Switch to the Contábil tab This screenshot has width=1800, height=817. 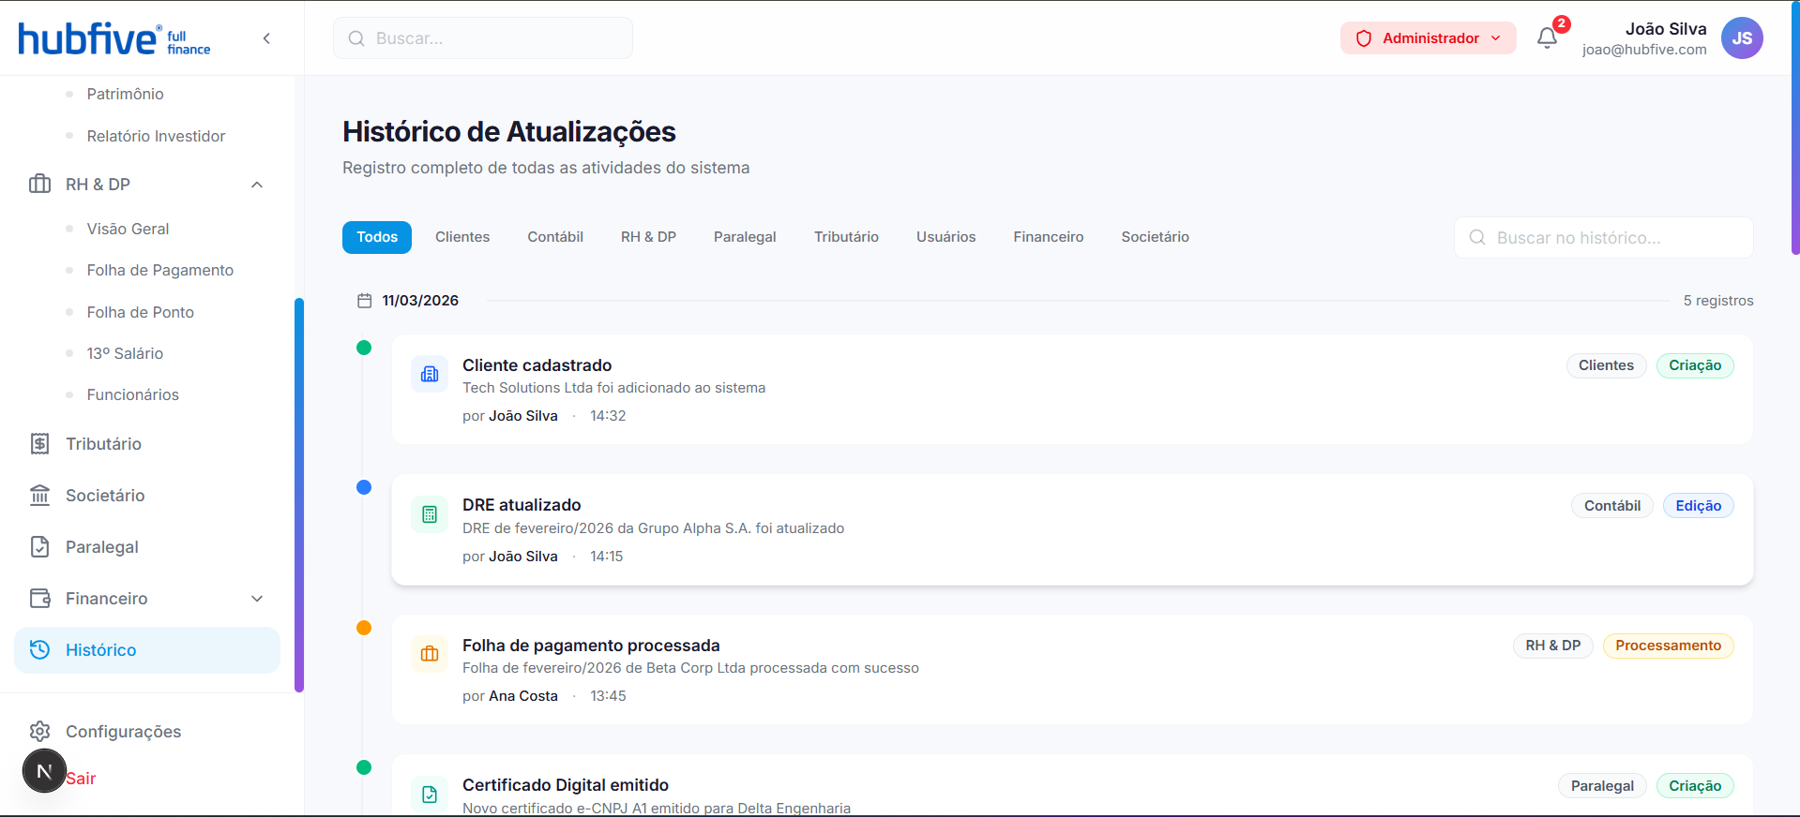(x=555, y=237)
